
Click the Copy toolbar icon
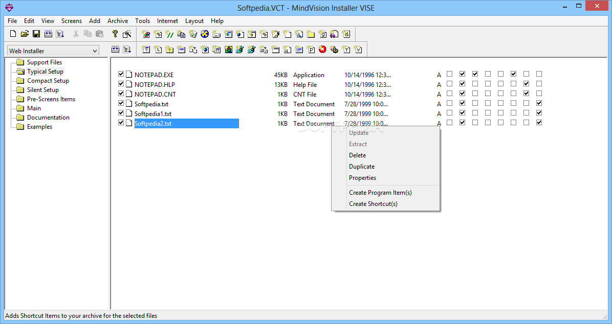[x=88, y=34]
